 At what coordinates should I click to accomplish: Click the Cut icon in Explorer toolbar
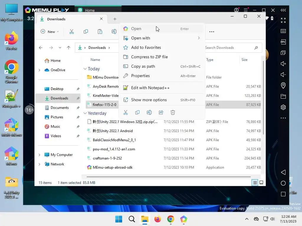click(x=72, y=31)
